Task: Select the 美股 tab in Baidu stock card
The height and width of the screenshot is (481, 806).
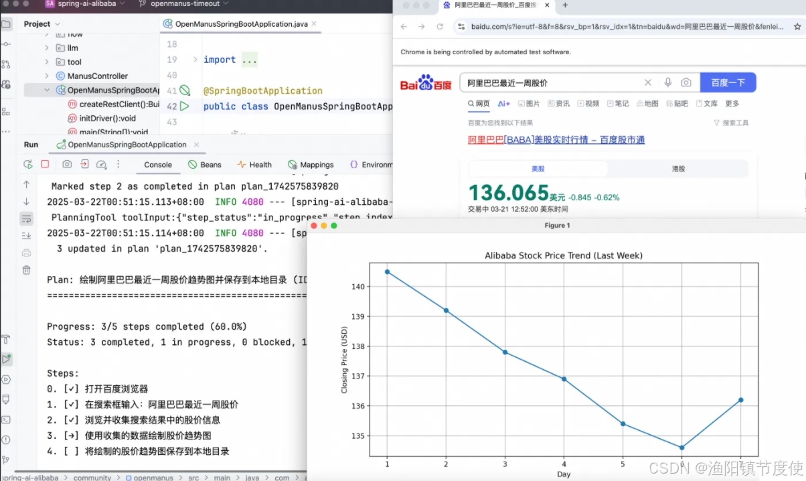Action: click(538, 169)
